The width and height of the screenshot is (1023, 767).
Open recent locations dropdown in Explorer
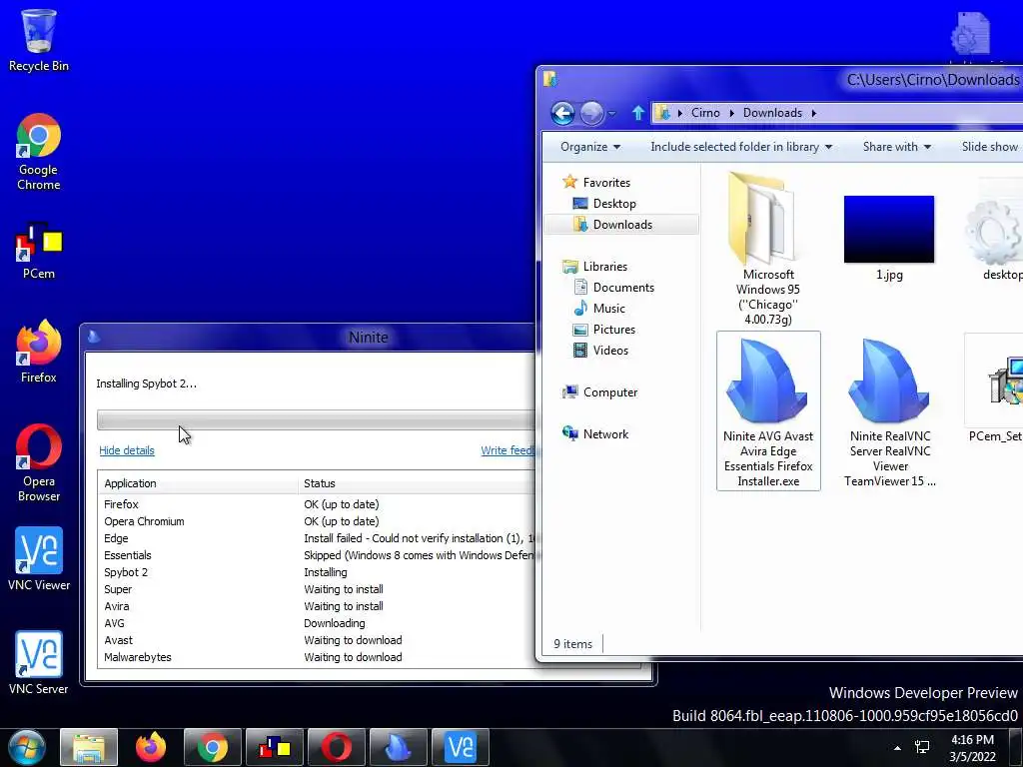(612, 114)
